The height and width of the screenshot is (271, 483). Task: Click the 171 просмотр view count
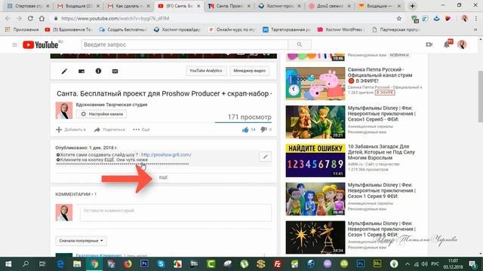tap(250, 117)
